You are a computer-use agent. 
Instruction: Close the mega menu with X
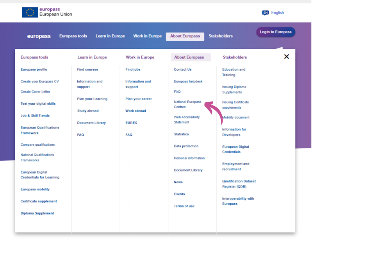click(286, 57)
